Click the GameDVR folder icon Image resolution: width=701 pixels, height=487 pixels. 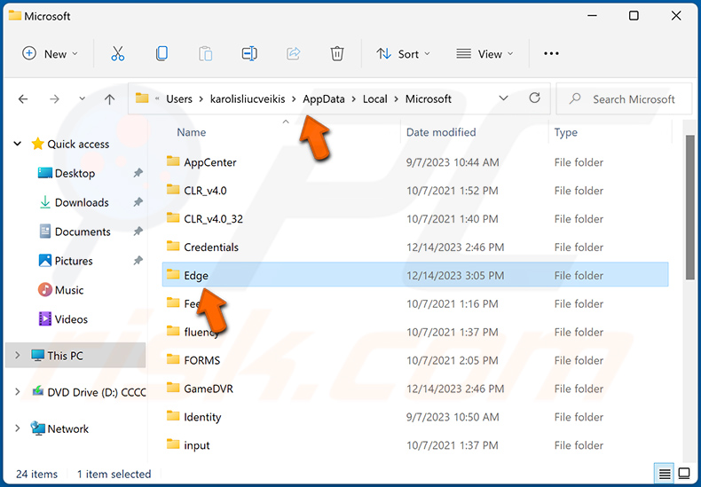(173, 388)
